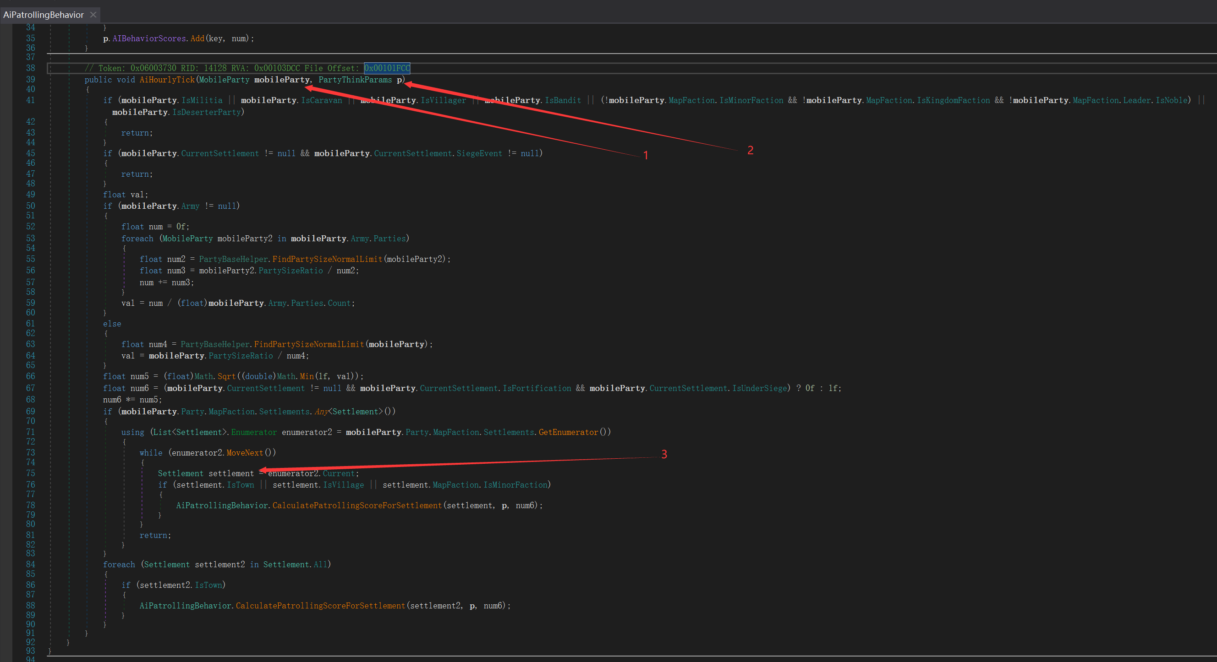Click line number 39 in the gutter

click(x=30, y=80)
